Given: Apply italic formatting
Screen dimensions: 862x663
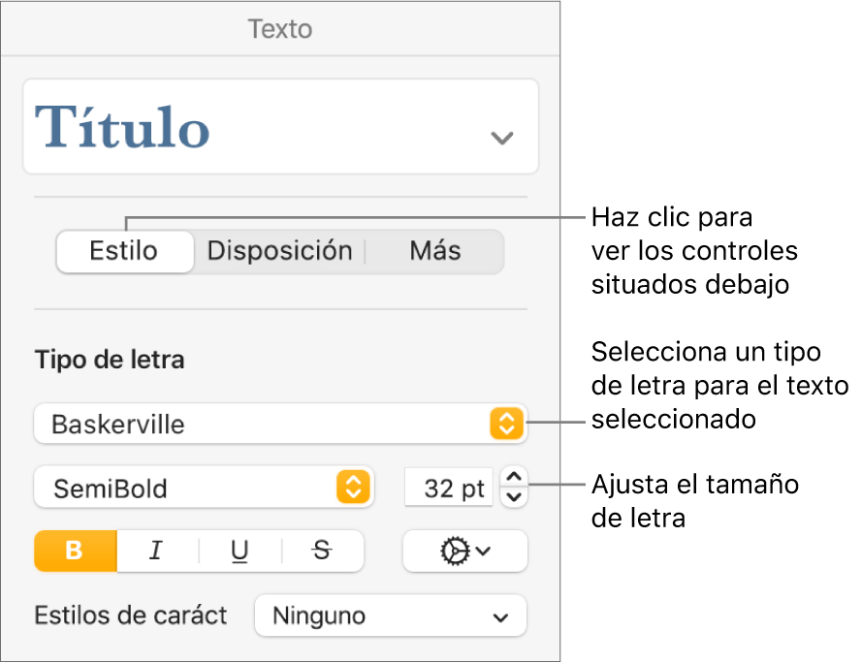Looking at the screenshot, I should click(156, 551).
